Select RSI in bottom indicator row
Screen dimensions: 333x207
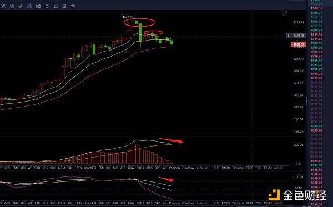(x=23, y=203)
